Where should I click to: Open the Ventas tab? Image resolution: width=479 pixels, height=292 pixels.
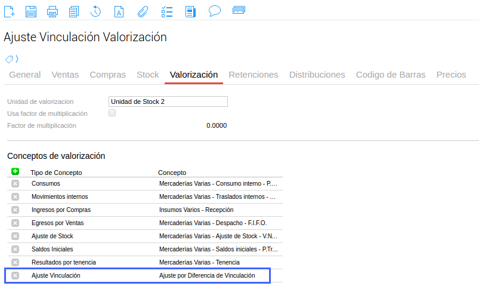(x=65, y=75)
